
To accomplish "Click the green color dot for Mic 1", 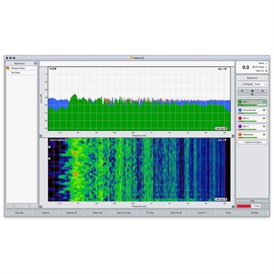I will point(240,102).
